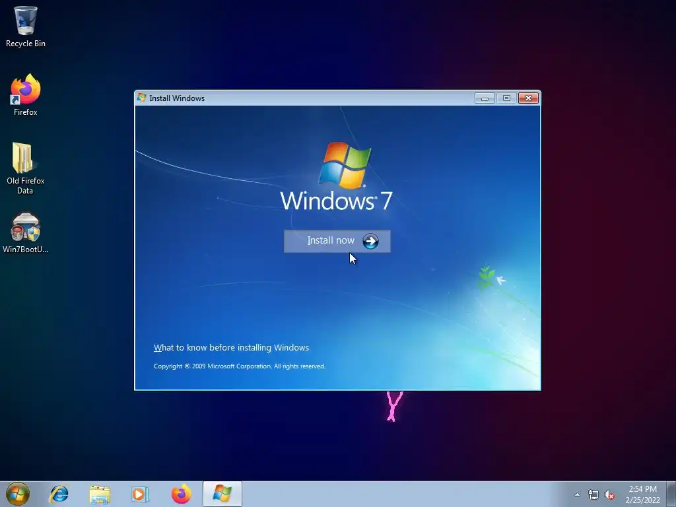This screenshot has width=676, height=507.
Task: Launch the Firefox desktop shortcut
Action: coord(26,95)
